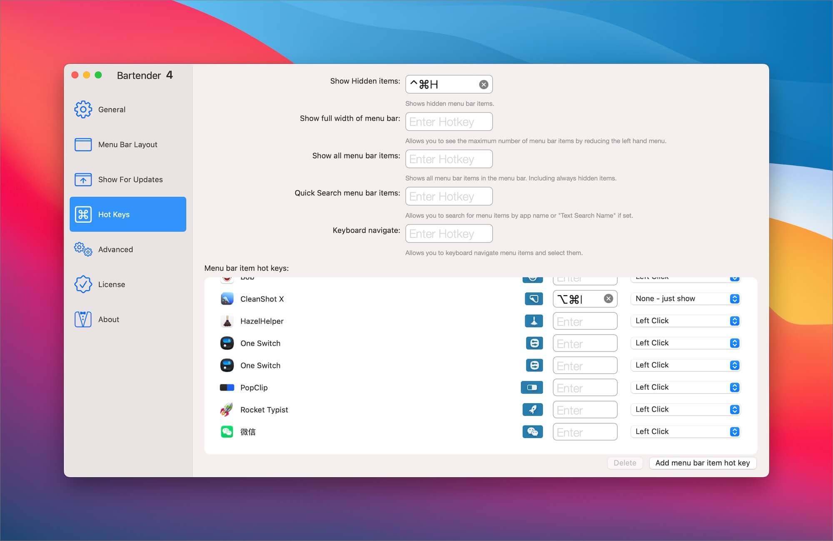This screenshot has width=833, height=541.
Task: Click the Rocket Typist hotkey field
Action: coord(585,409)
